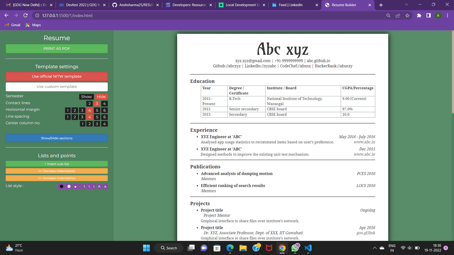Click the taskbar Search box
Image resolution: width=454 pixels, height=255 pixels.
click(169, 248)
